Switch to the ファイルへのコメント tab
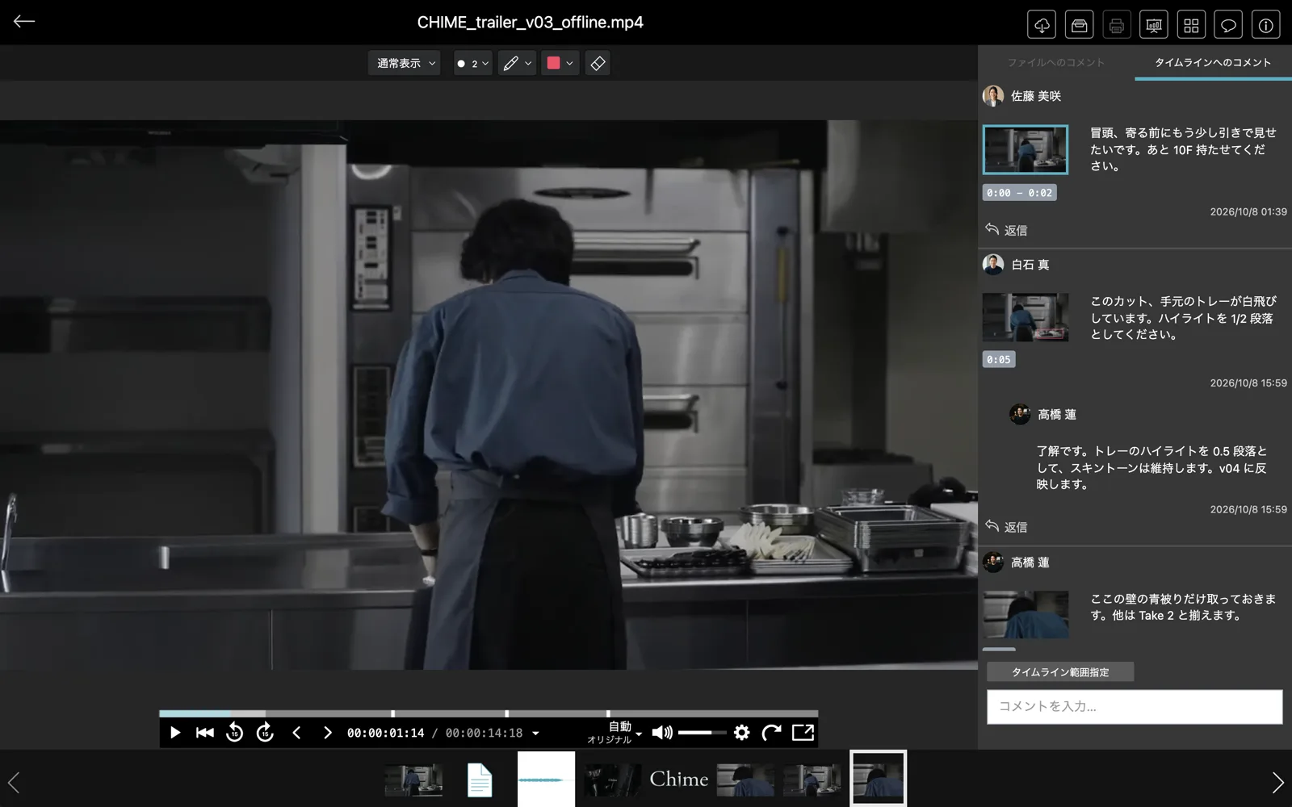1292x807 pixels. 1055,62
